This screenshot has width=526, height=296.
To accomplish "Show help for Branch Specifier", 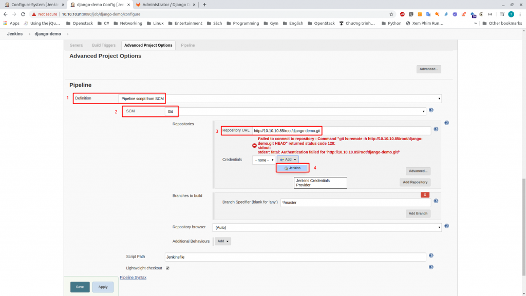I will [x=436, y=201].
